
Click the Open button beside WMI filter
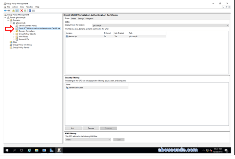click(119, 140)
